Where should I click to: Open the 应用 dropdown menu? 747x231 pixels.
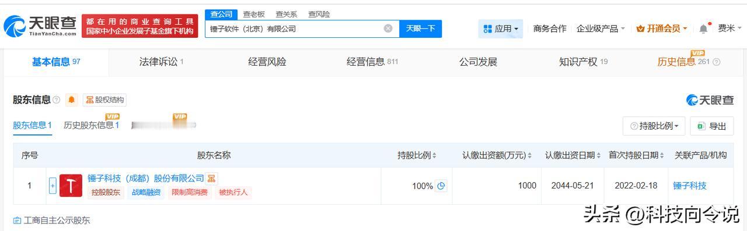501,29
